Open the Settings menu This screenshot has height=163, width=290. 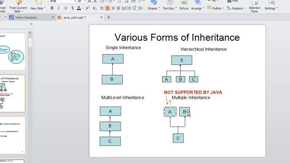[271, 5]
